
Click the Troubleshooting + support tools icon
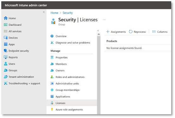click(x=5, y=83)
